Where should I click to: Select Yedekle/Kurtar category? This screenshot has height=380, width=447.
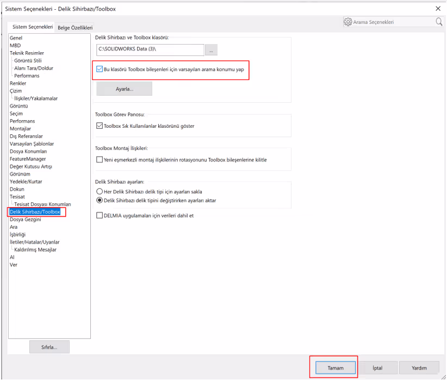click(26, 182)
